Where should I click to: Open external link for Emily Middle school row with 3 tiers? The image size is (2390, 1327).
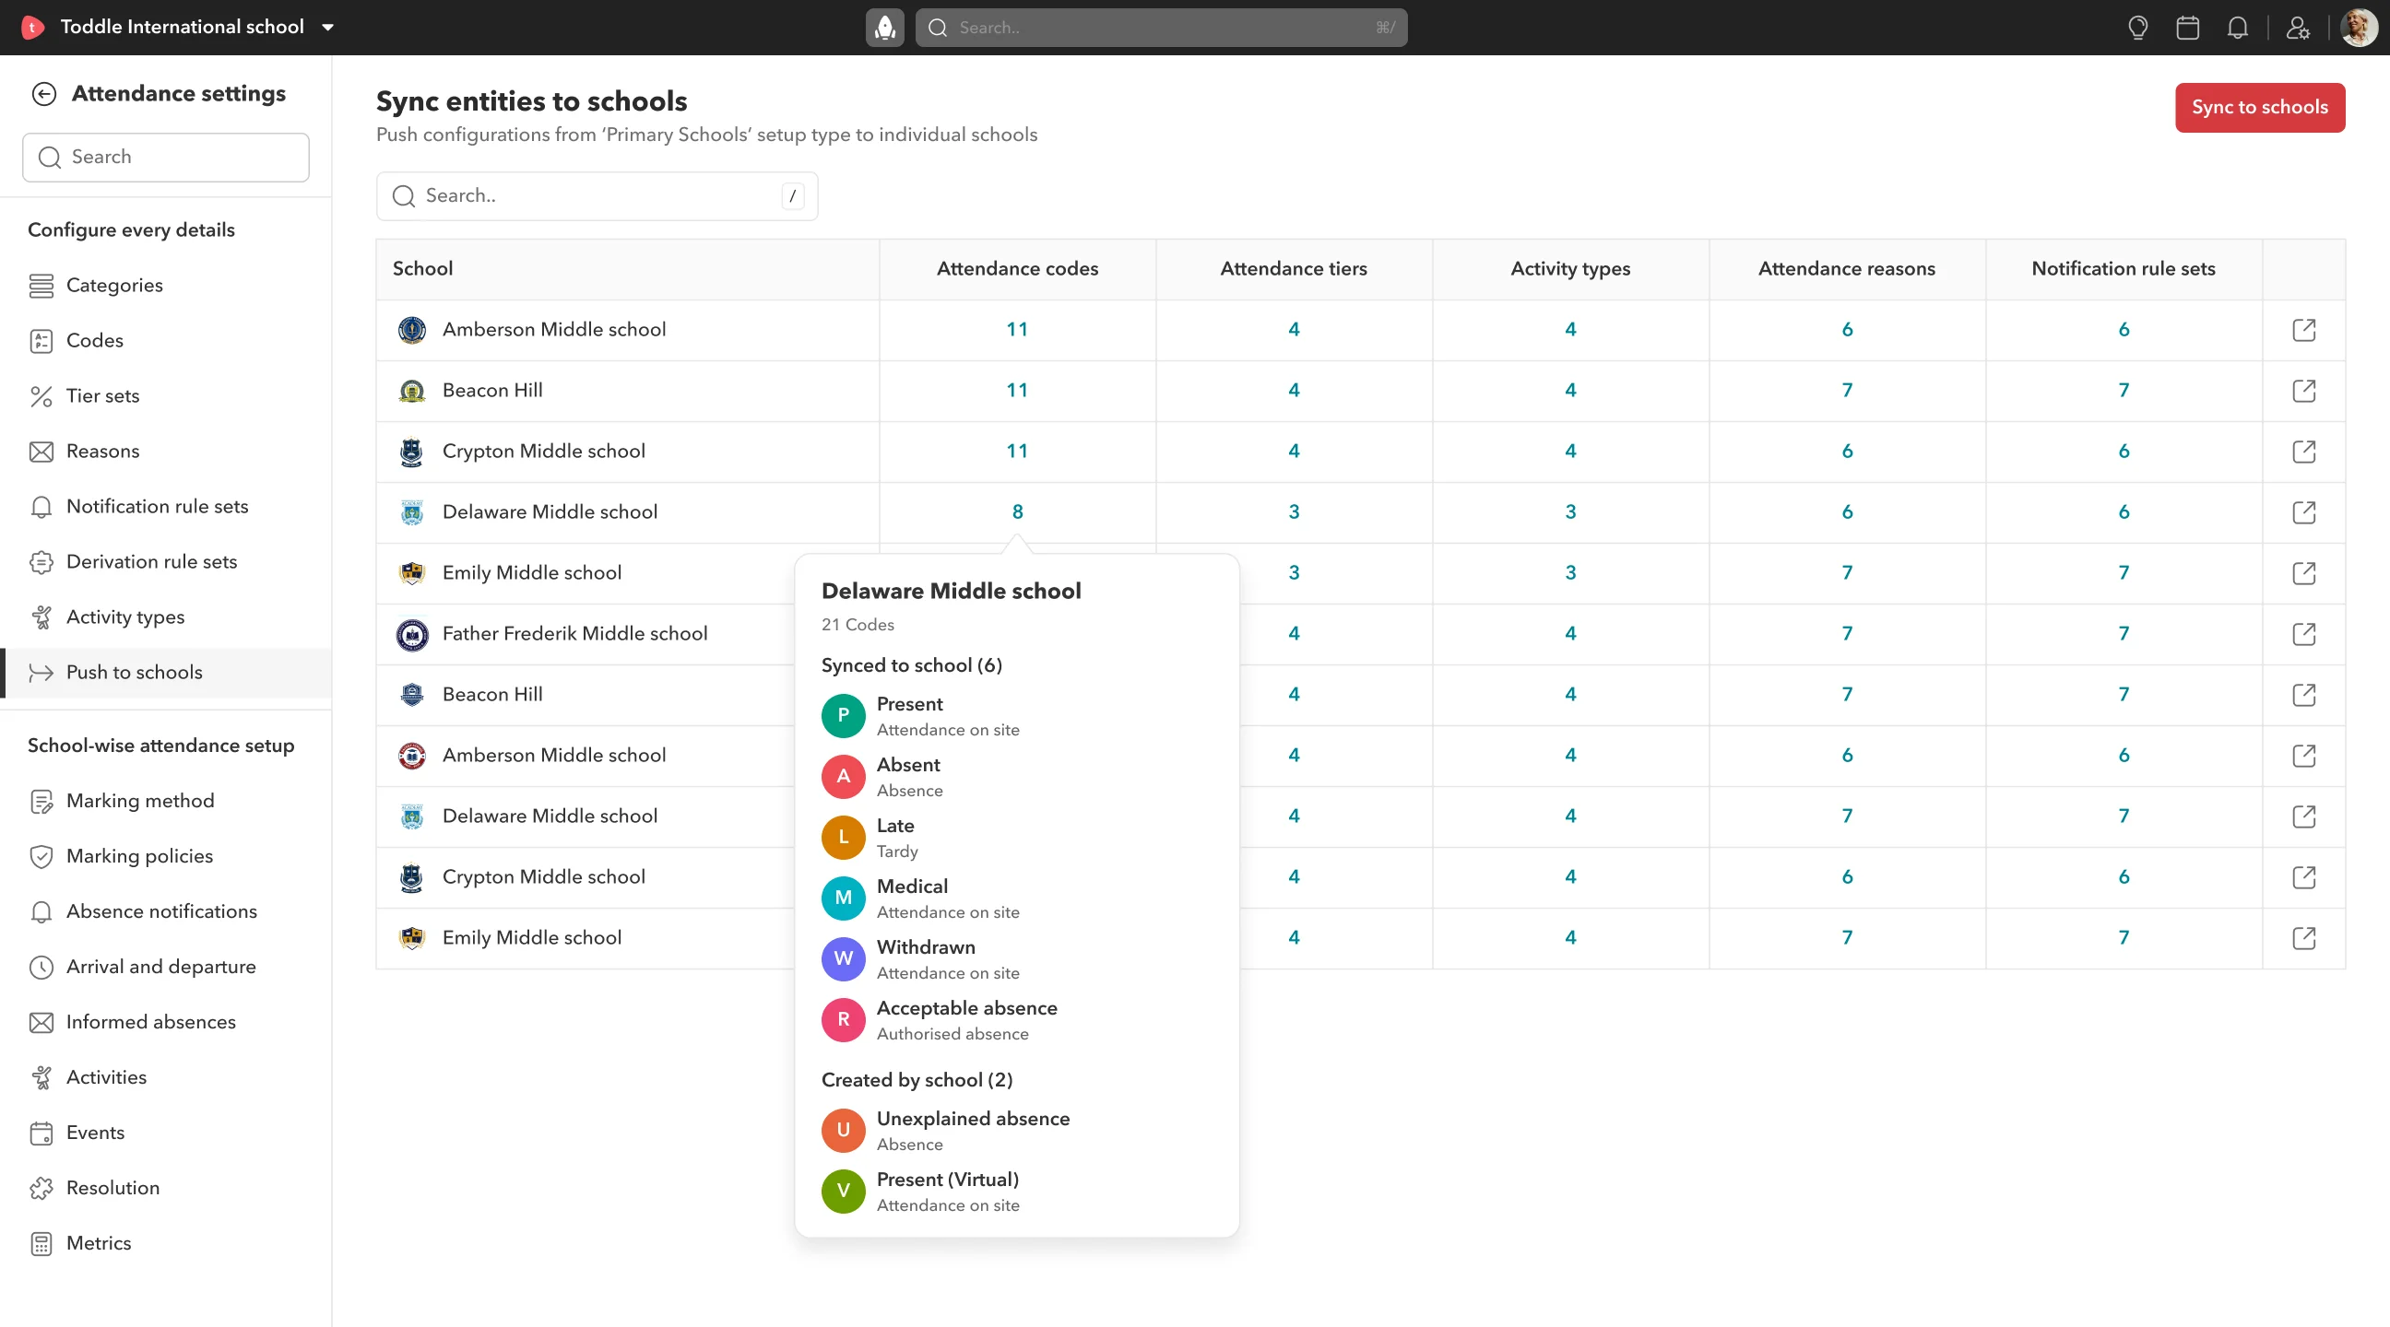2303,573
